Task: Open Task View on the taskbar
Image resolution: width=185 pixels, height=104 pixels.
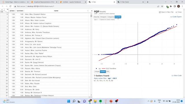Action: pyautogui.click(x=79, y=101)
